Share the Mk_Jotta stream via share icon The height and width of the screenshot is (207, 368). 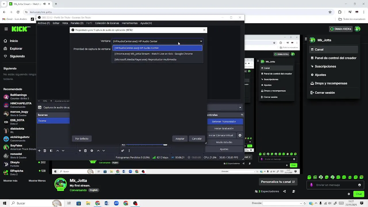[x=284, y=191]
